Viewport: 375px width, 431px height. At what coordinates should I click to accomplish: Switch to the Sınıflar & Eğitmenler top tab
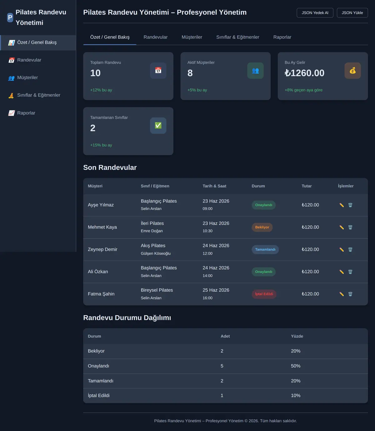(238, 37)
